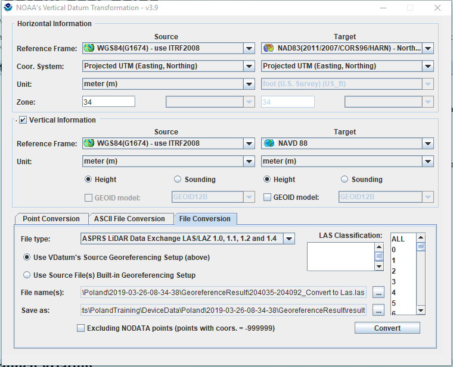Browse for File name(s) input file
Screen dimensions: 453x367
click(x=378, y=292)
